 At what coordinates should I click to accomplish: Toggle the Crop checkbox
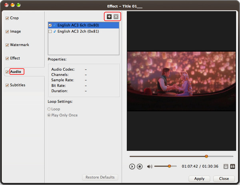click(7, 18)
